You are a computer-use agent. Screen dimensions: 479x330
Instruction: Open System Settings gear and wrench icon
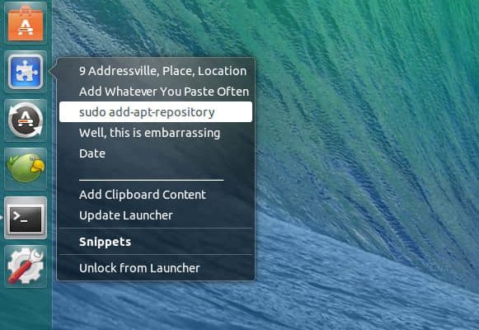(x=26, y=266)
